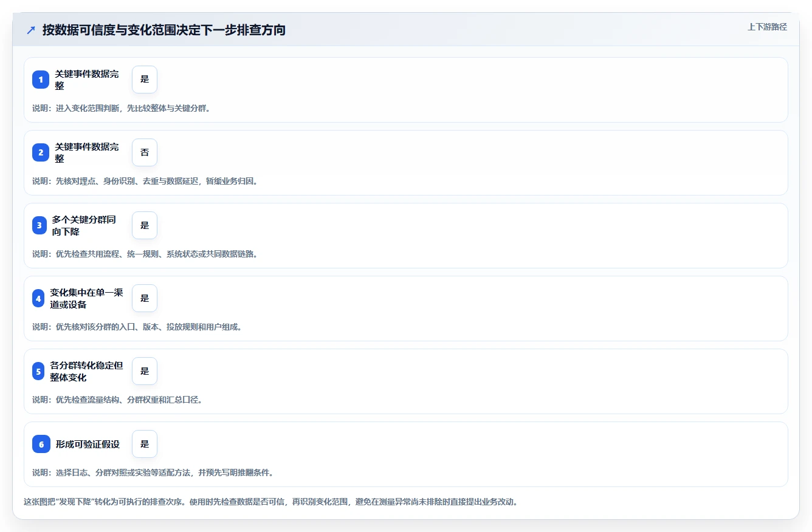This screenshot has width=812, height=532.
Task: Click the note 优先检查流量结构、分群权重和汇总口径
Action: click(x=117, y=400)
